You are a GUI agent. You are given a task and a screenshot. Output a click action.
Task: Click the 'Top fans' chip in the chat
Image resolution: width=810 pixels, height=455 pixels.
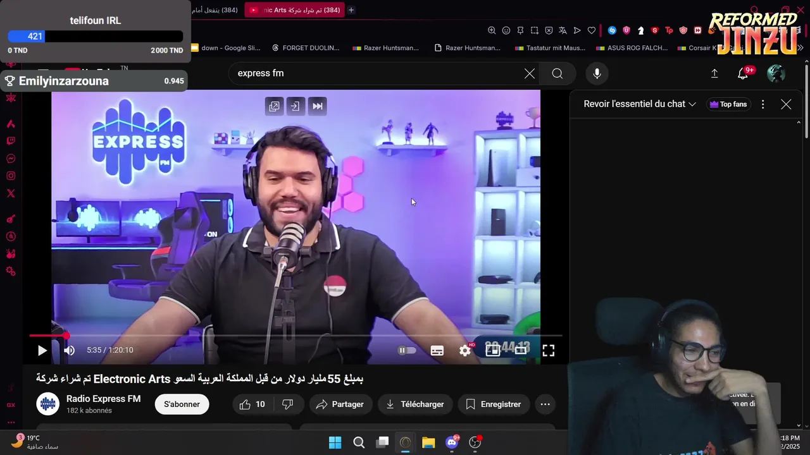[728, 104]
